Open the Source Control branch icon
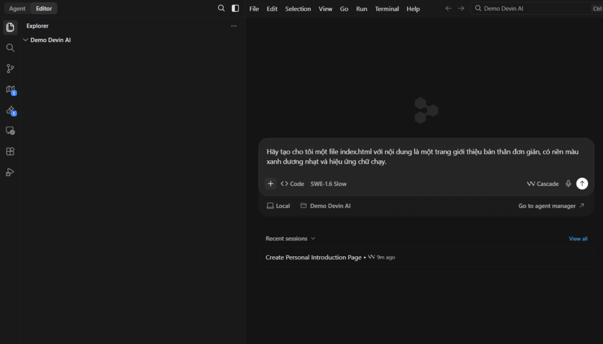Viewport: 603px width, 344px height. click(x=11, y=68)
